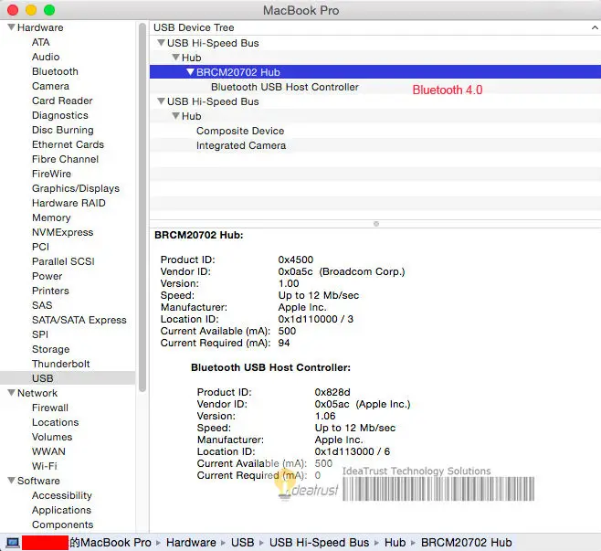The width and height of the screenshot is (601, 551).
Task: Select Ethernet Cards in the sidebar
Action: 68,144
